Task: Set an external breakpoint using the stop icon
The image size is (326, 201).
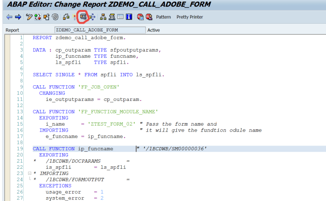Action: tap(148, 17)
